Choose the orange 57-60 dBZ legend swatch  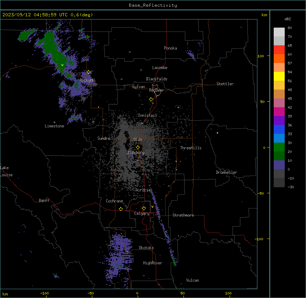point(279,58)
